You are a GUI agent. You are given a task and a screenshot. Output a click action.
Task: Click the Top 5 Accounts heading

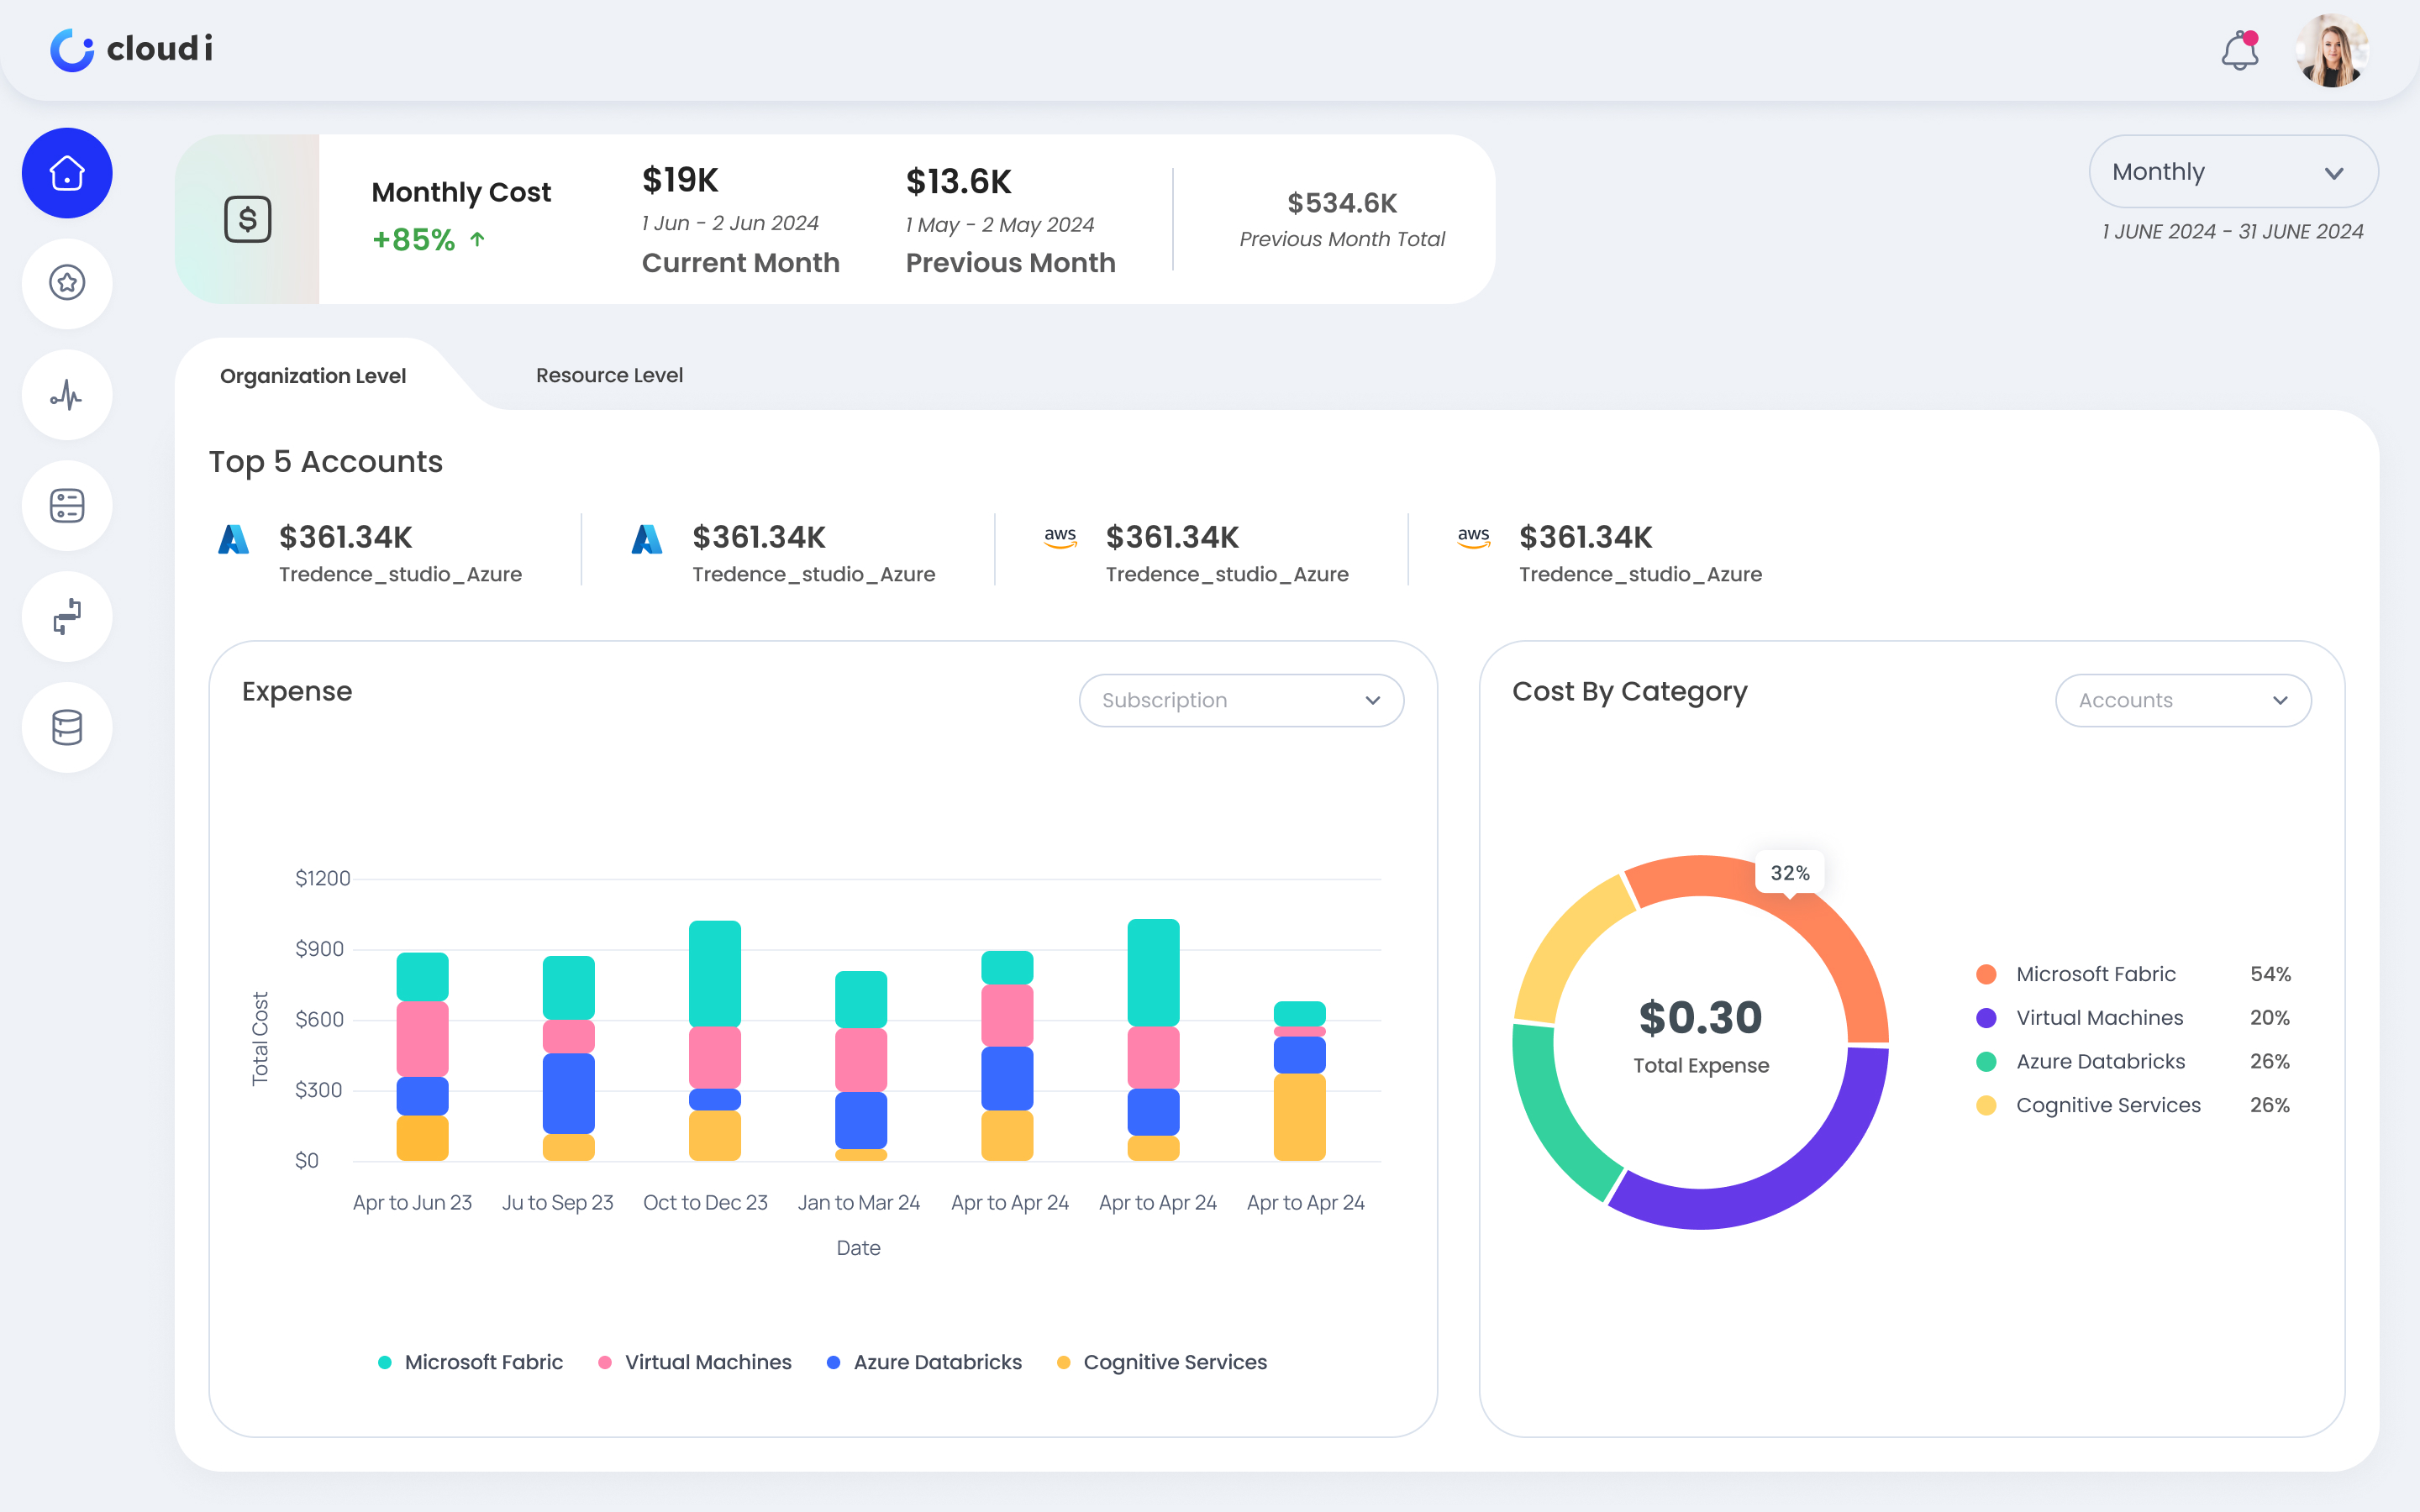326,462
